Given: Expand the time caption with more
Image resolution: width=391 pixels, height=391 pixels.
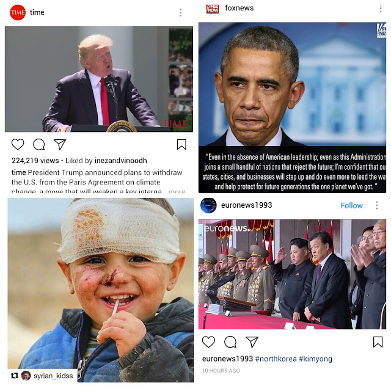Looking at the screenshot, I should (x=177, y=191).
